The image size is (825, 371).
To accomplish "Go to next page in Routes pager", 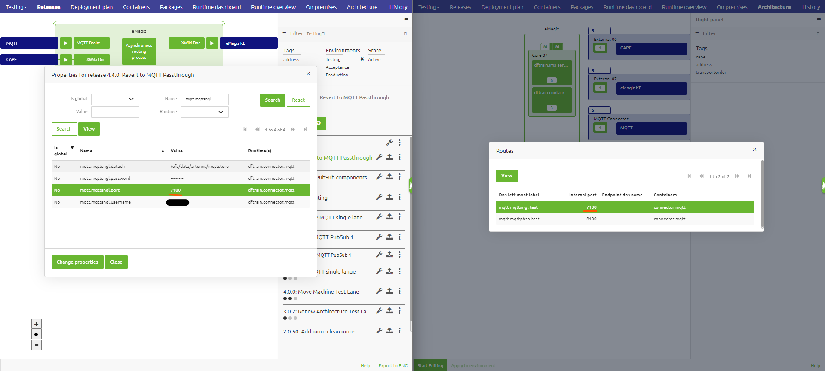I will tap(737, 176).
